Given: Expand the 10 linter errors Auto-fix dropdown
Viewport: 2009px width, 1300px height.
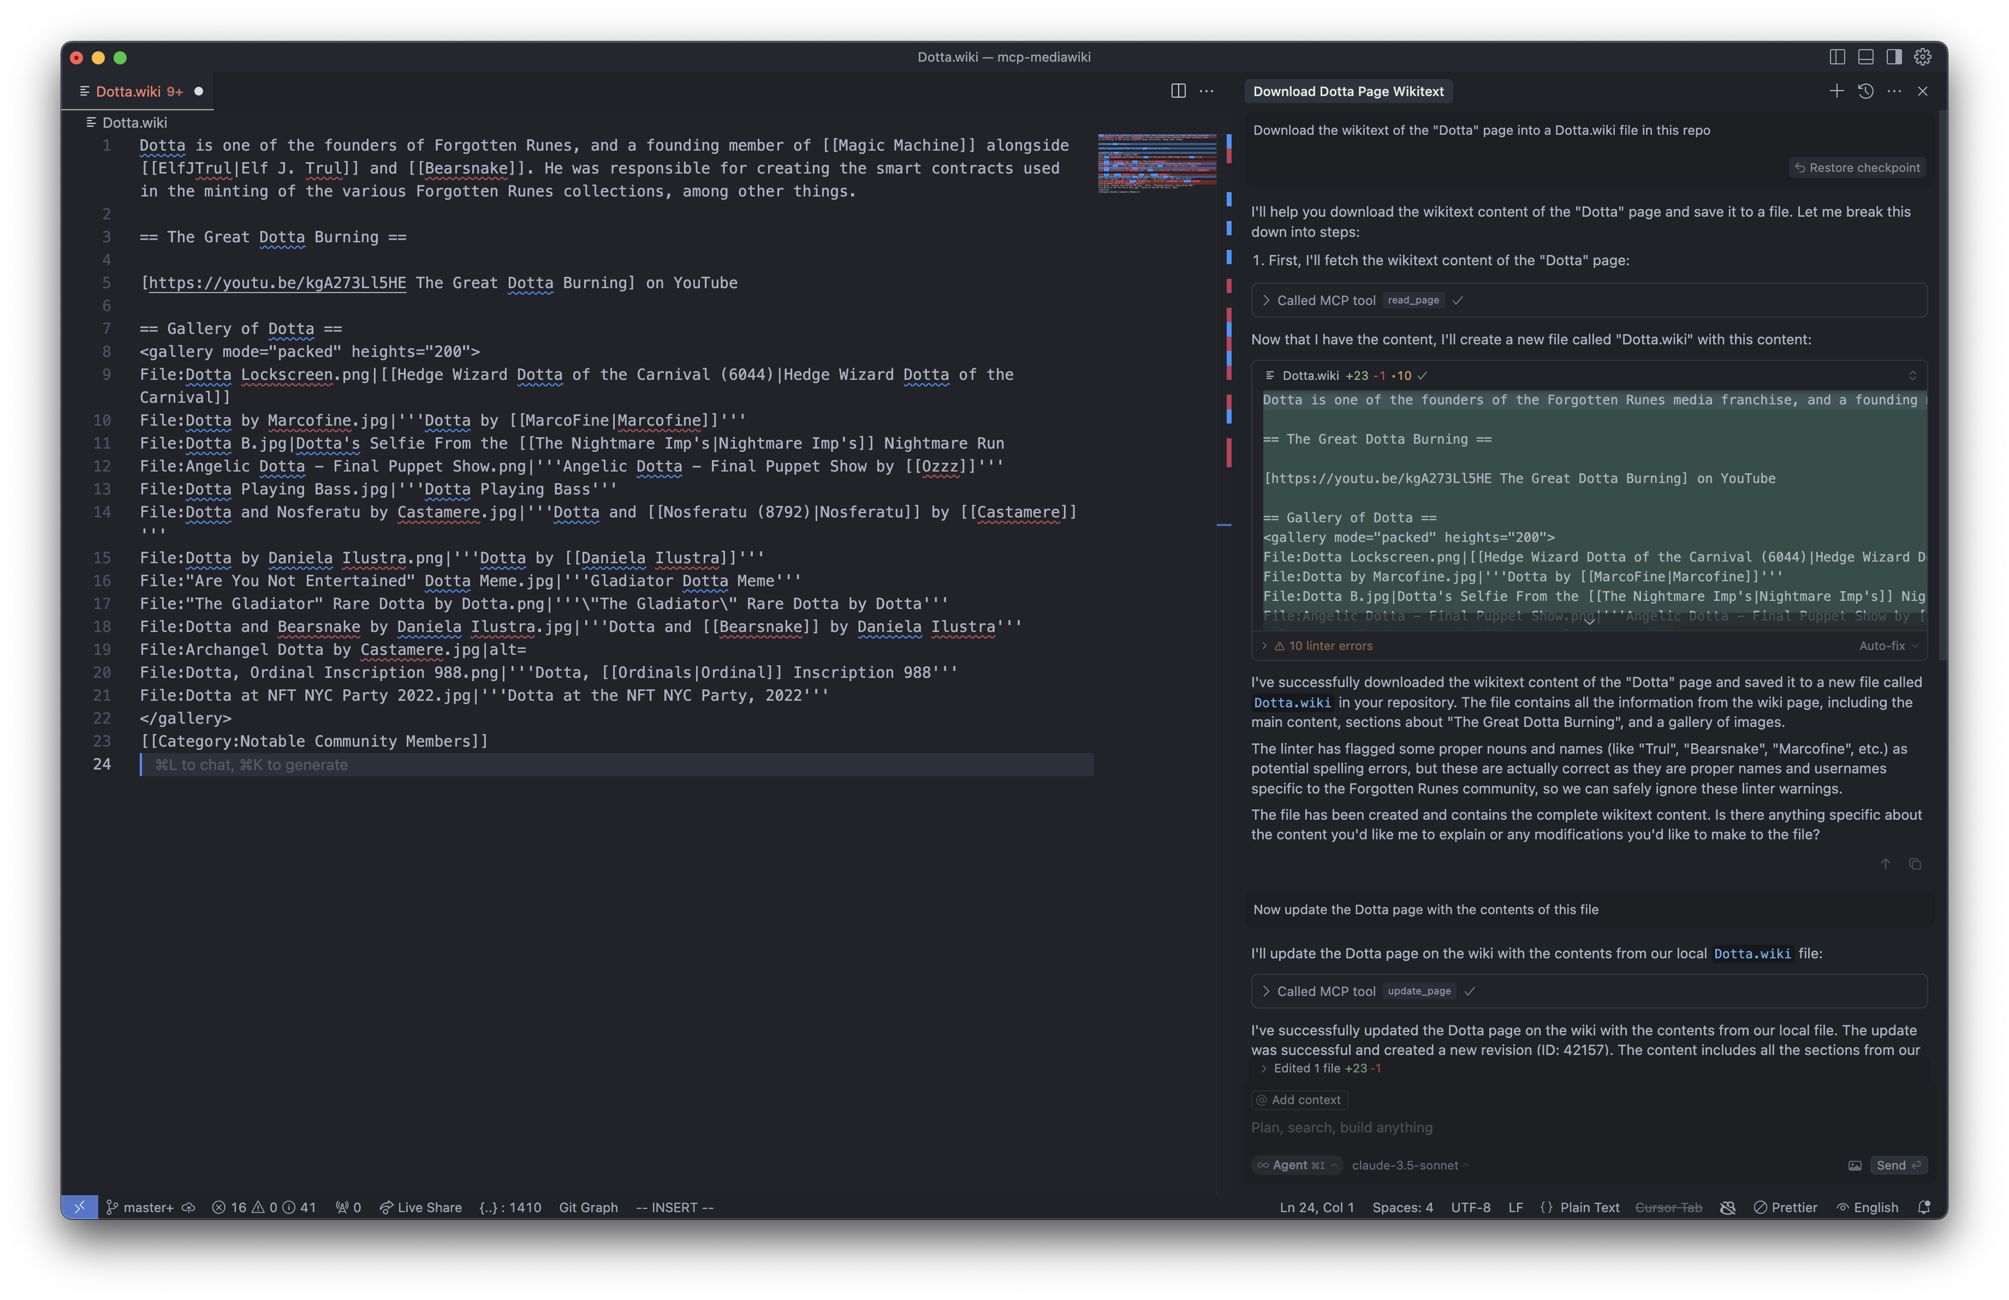Looking at the screenshot, I should pos(1889,645).
